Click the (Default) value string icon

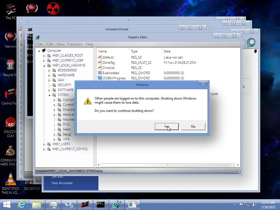[100, 57]
